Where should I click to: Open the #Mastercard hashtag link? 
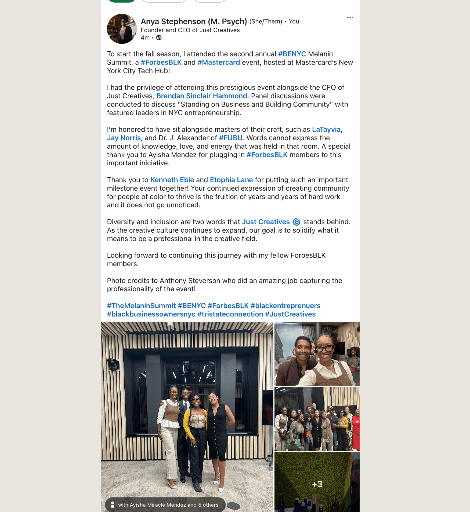click(x=219, y=62)
